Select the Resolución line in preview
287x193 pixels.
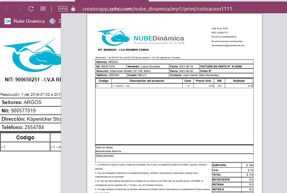[138, 58]
